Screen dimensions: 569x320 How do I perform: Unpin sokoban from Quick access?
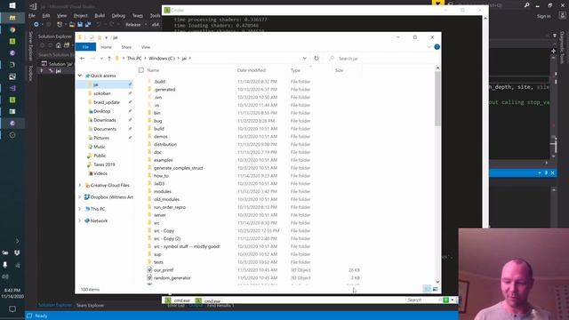(x=130, y=93)
